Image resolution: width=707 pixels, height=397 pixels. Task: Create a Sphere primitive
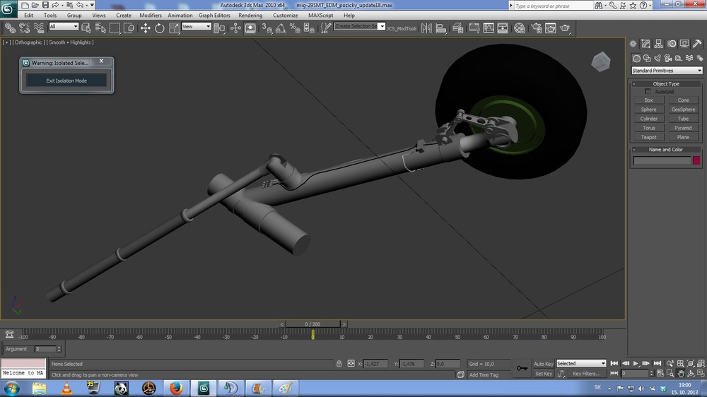[x=648, y=109]
